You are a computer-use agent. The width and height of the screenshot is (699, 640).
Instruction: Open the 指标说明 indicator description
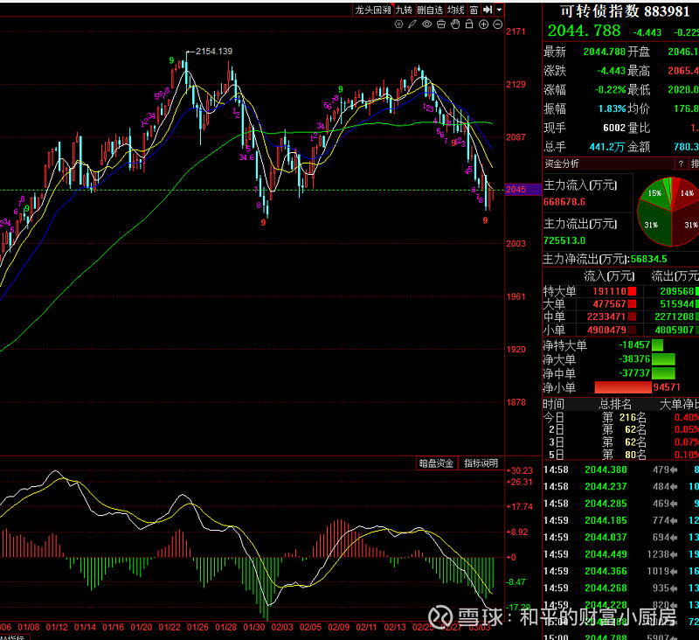481,463
